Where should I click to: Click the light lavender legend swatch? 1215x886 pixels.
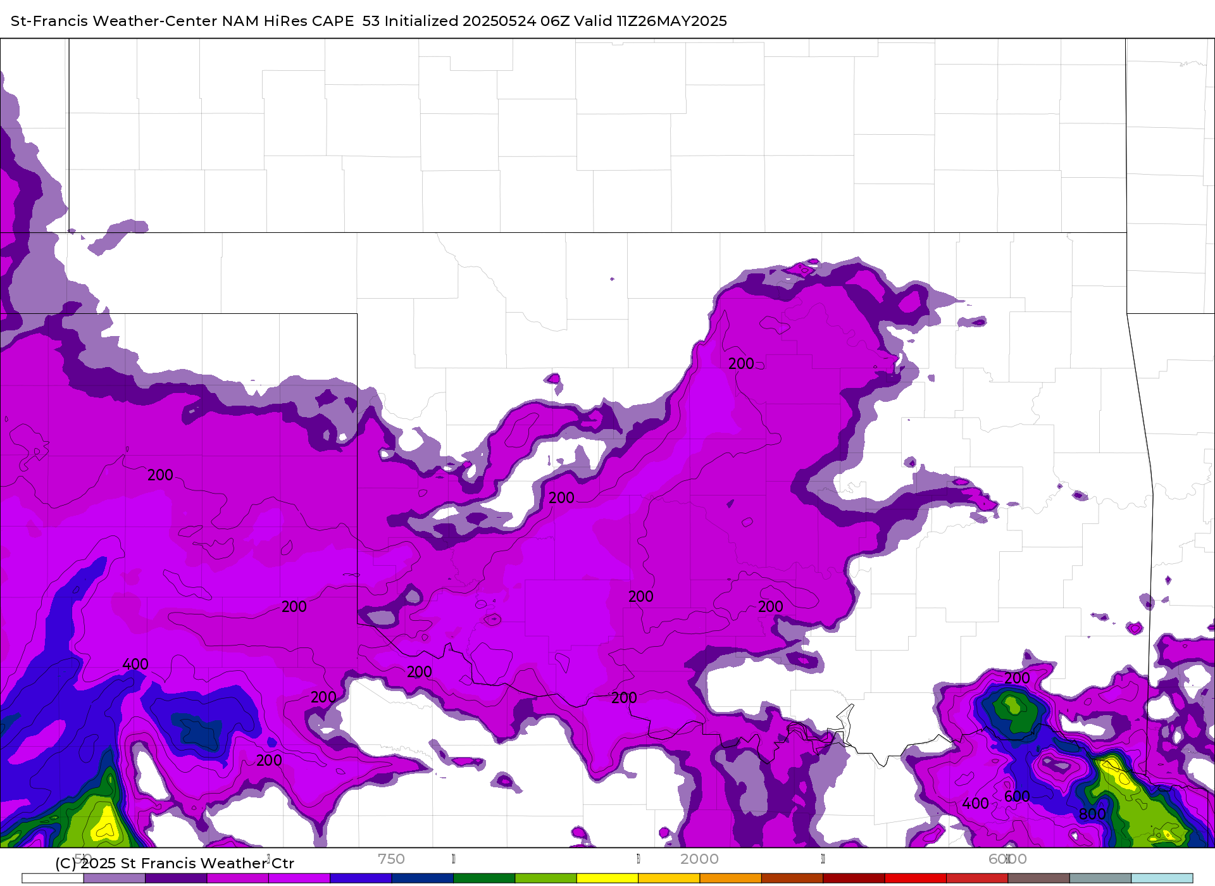pos(115,878)
